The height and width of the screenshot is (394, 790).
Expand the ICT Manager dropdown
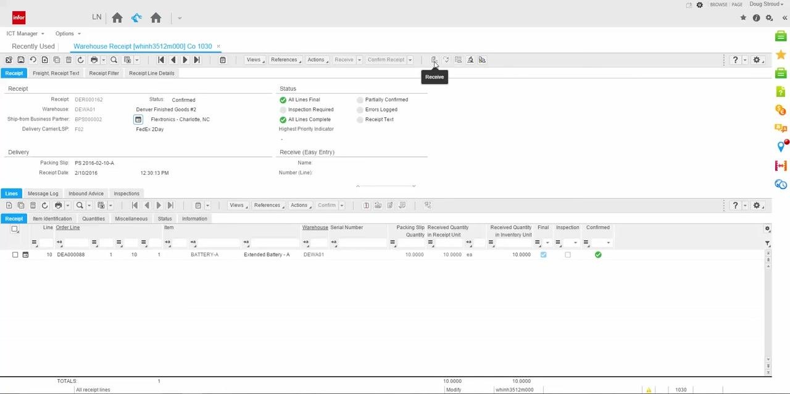(x=25, y=33)
